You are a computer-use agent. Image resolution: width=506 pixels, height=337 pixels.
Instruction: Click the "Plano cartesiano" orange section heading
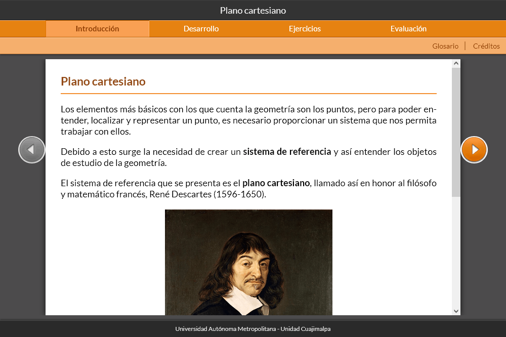coord(103,81)
